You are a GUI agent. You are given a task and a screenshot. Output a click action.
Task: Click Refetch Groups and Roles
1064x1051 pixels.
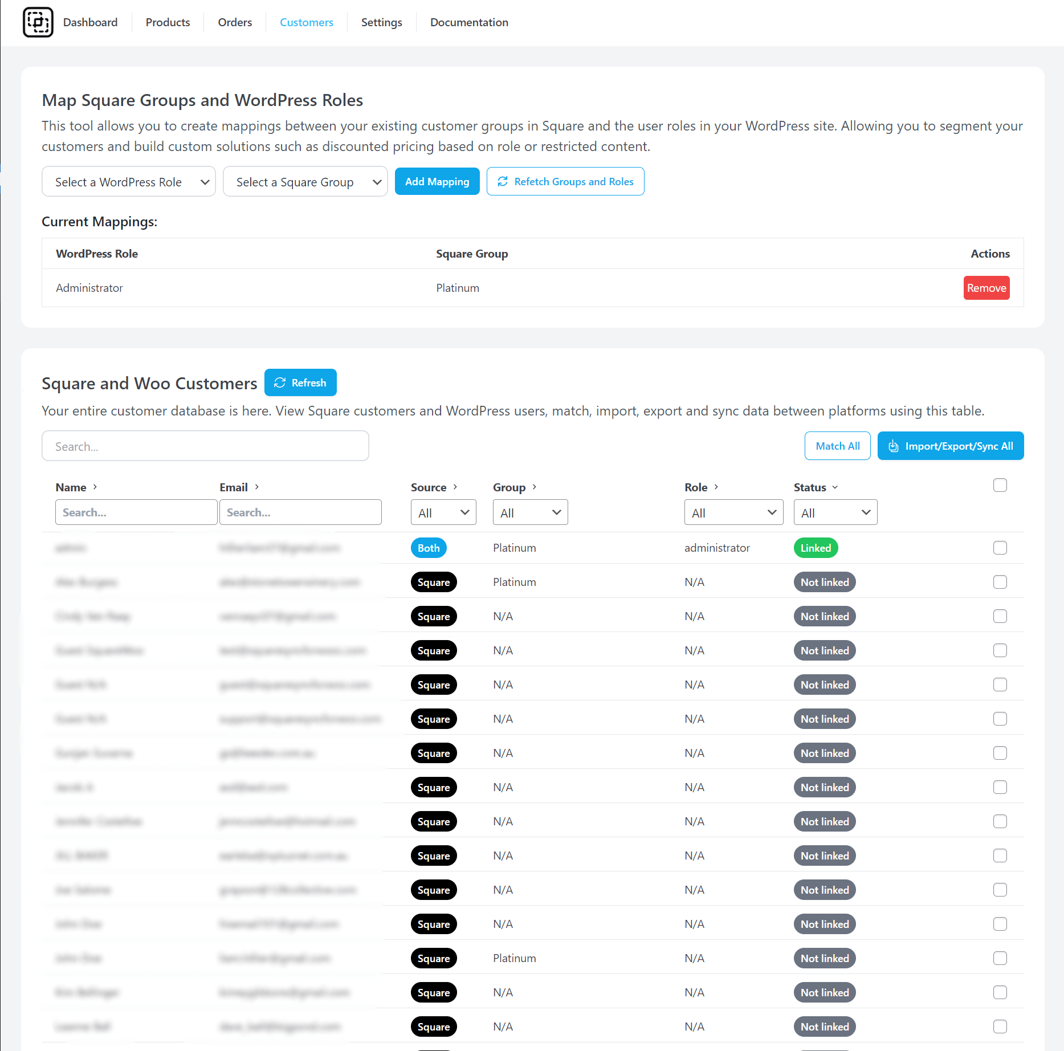tap(565, 181)
